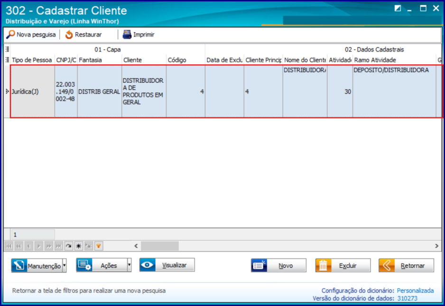This screenshot has height=306, width=445.
Task: Sort by Código column header
Action: (185, 60)
